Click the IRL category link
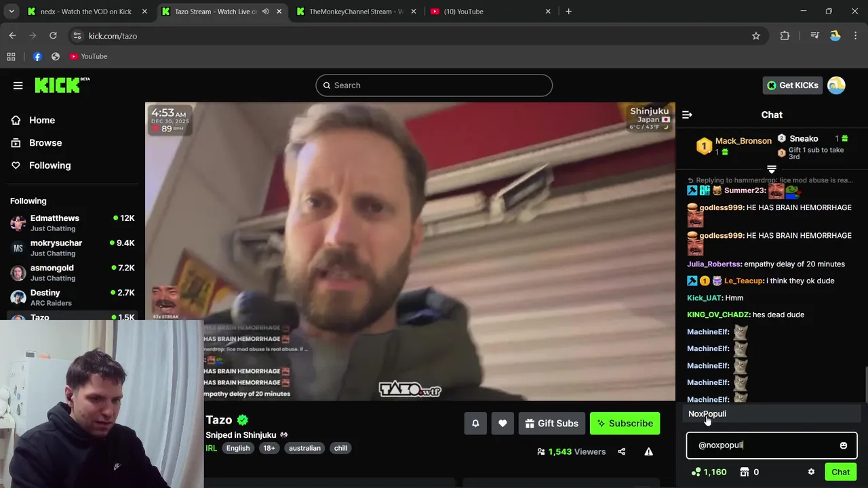 (x=212, y=448)
